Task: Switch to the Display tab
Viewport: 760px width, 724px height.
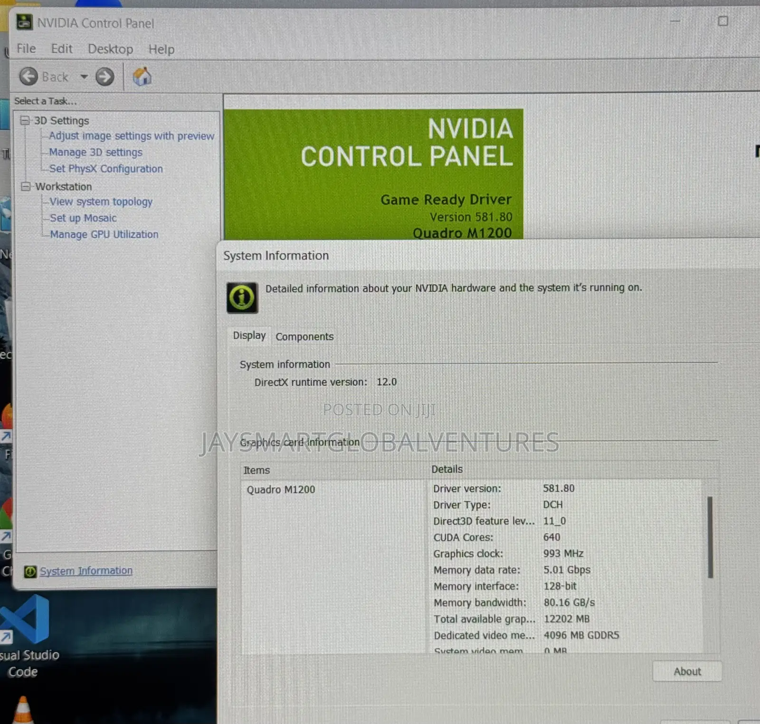Action: tap(249, 335)
